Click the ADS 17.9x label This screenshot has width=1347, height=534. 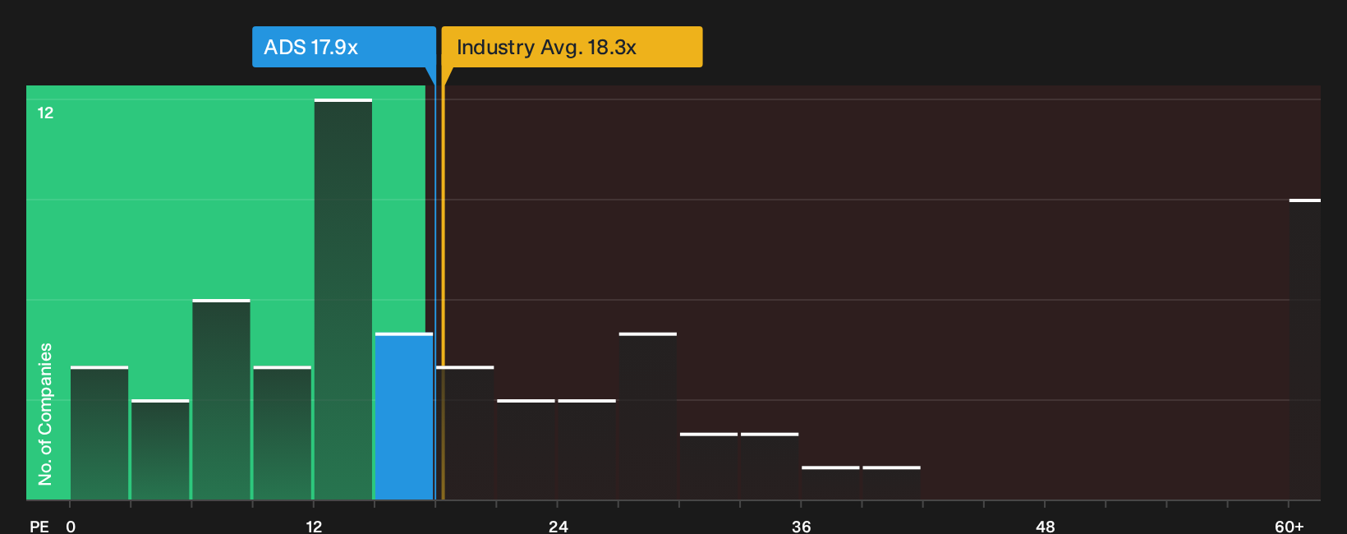(x=344, y=47)
